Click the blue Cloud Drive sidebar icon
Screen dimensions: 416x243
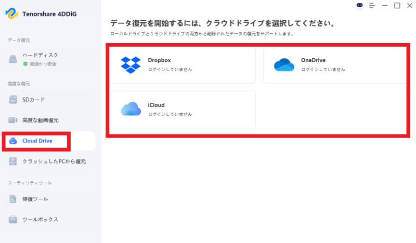click(12, 141)
